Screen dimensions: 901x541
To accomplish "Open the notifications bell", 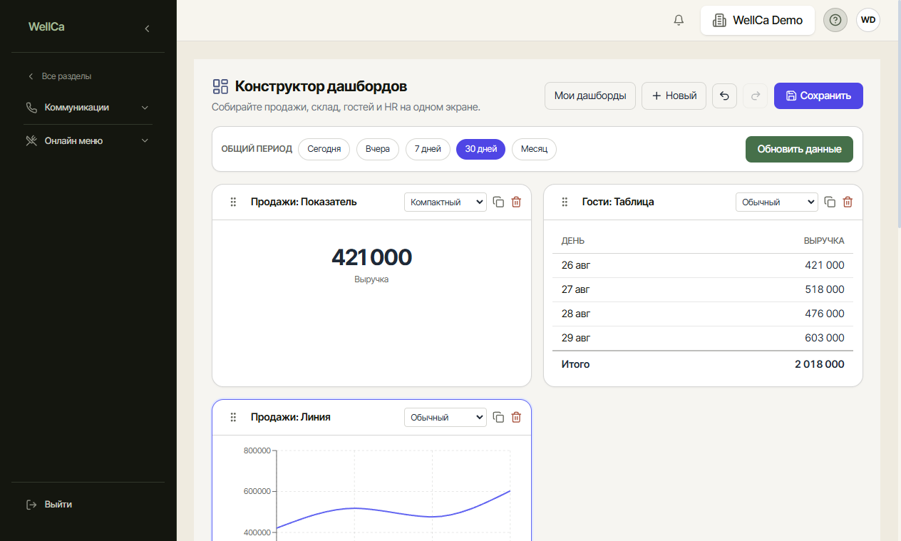I will [x=679, y=20].
